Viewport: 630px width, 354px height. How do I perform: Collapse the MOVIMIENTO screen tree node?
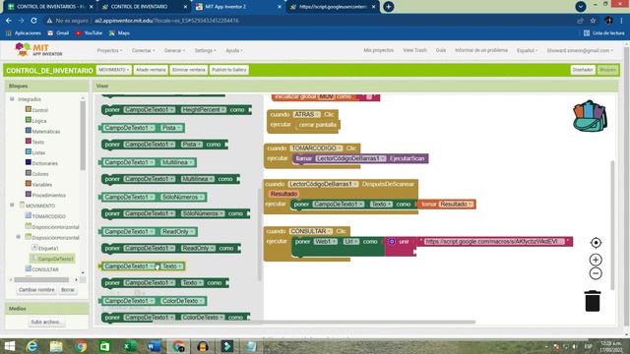12,206
